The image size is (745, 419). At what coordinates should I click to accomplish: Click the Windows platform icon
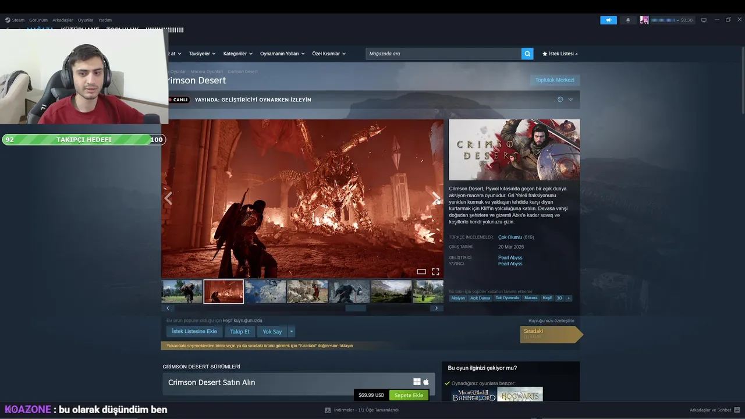pyautogui.click(x=417, y=382)
